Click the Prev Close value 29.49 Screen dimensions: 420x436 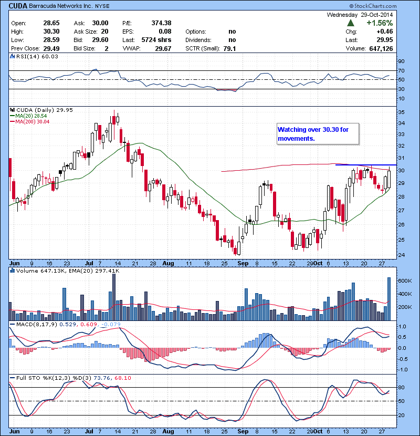tap(51, 48)
